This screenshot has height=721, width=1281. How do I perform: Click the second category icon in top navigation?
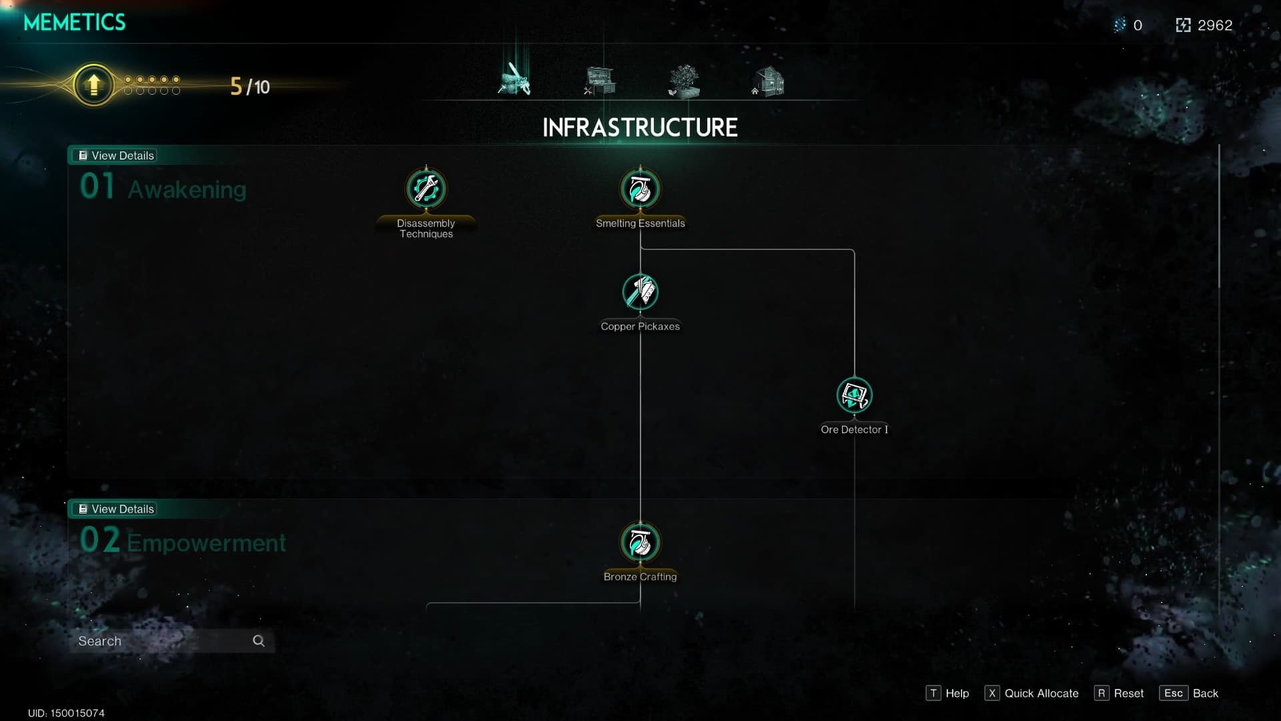coord(599,80)
